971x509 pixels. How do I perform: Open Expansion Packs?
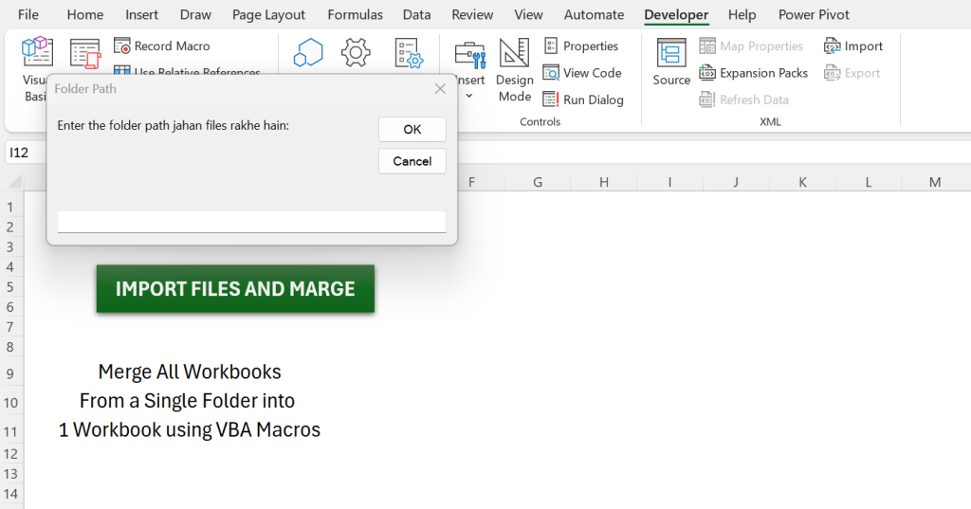(754, 73)
